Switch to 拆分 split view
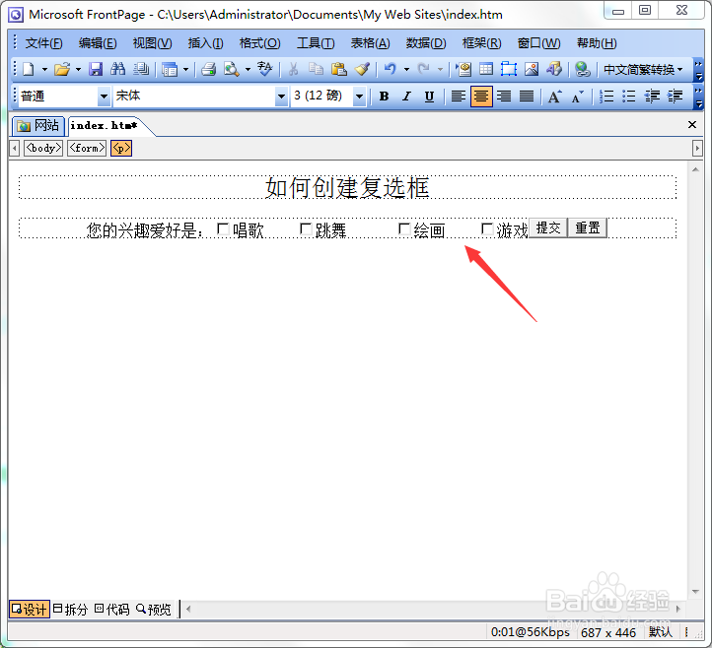Image resolution: width=712 pixels, height=648 pixels. (x=70, y=609)
